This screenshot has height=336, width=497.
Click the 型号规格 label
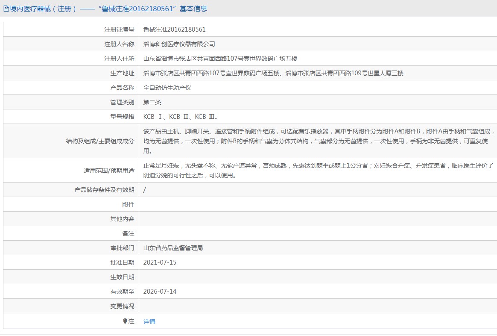[x=123, y=117]
